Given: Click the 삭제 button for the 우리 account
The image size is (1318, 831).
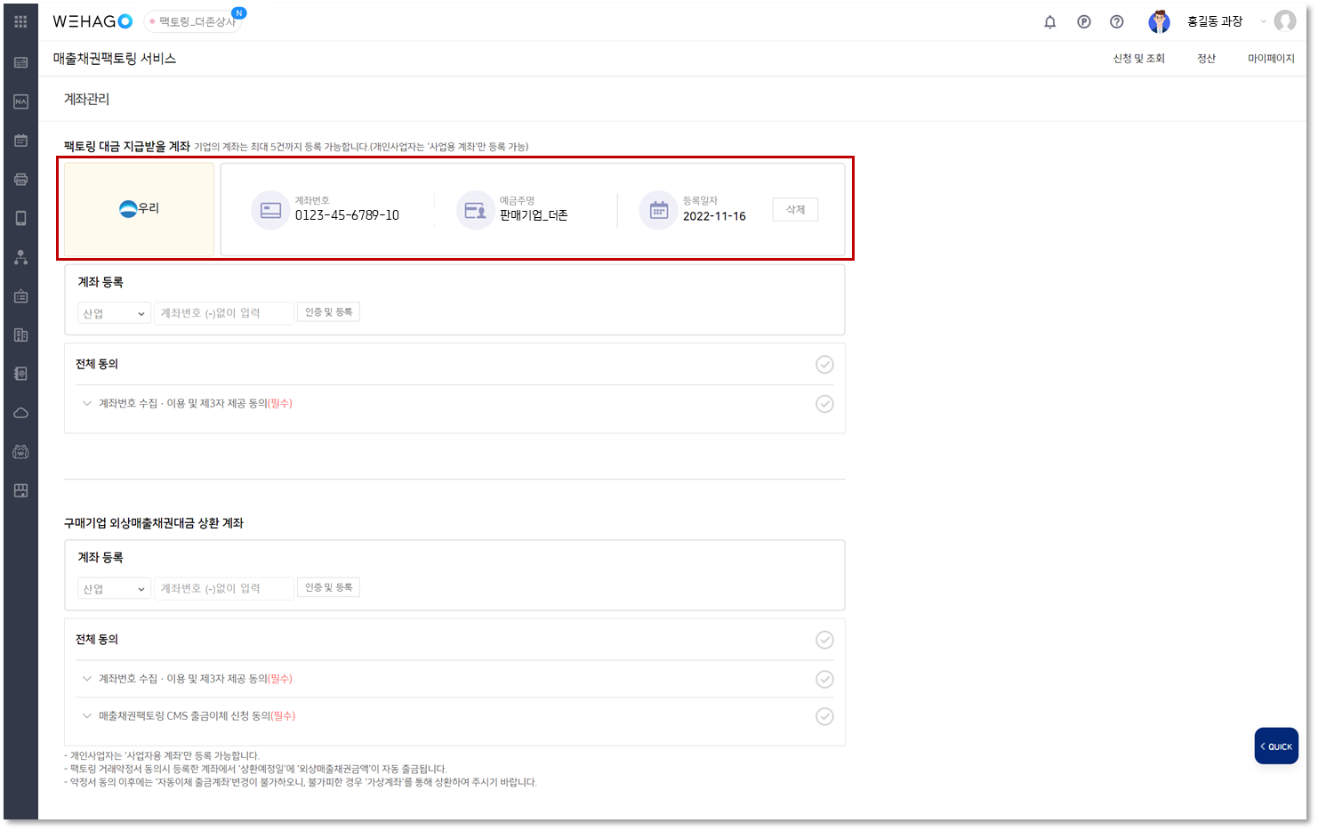Looking at the screenshot, I should [x=794, y=209].
